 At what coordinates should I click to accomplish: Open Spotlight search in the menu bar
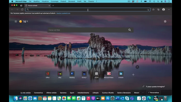(158, 1)
